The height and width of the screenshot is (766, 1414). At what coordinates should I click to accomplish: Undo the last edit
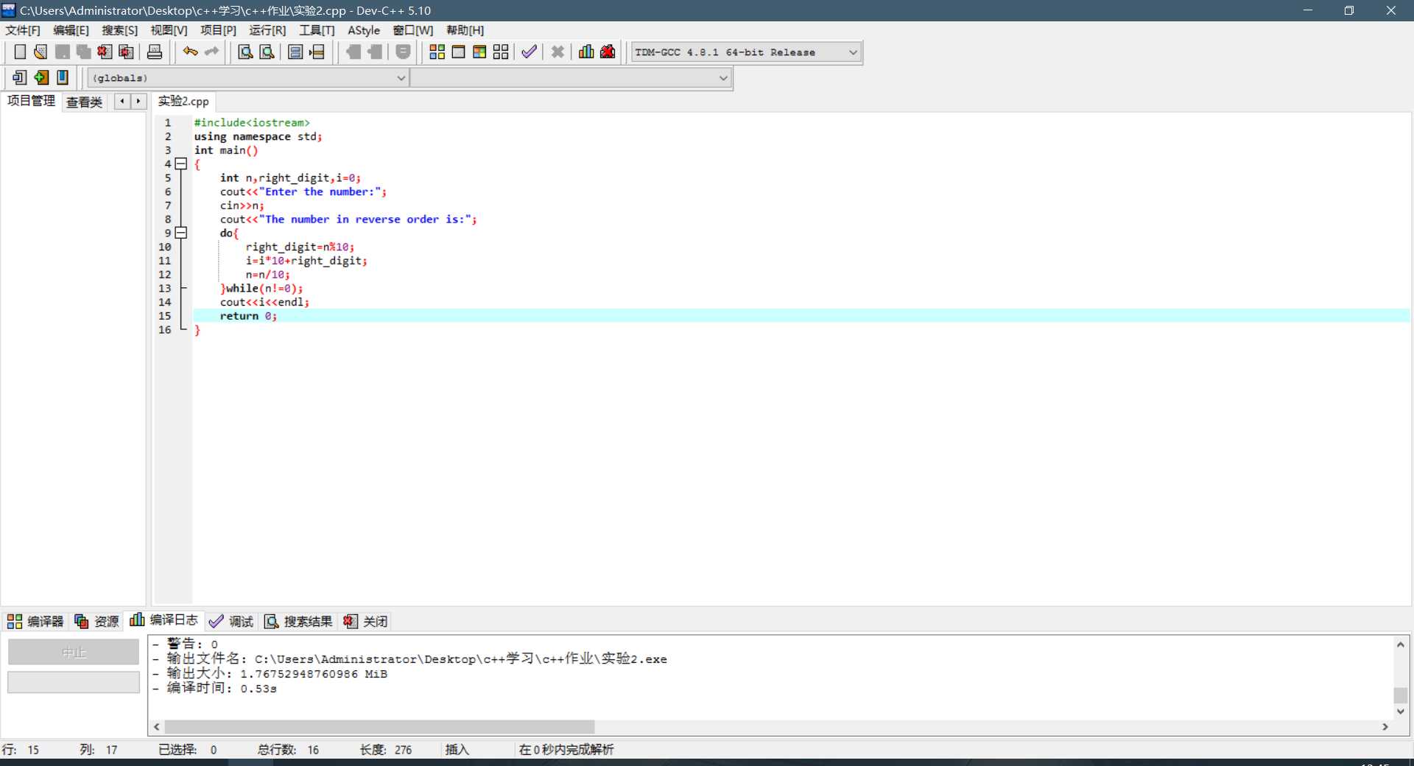(x=191, y=52)
